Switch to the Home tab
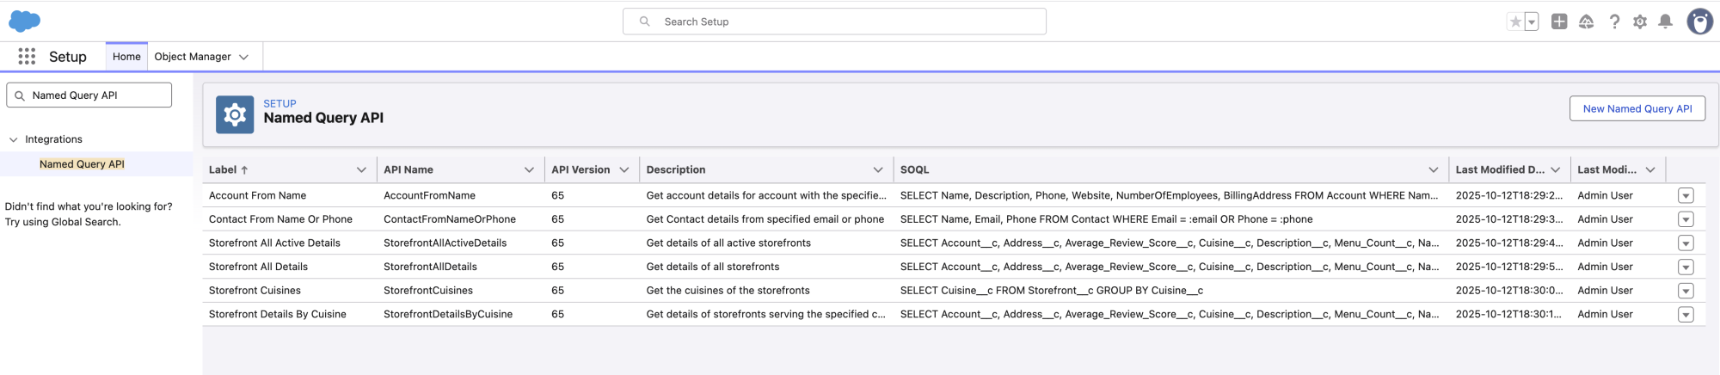The image size is (1720, 375). [126, 57]
